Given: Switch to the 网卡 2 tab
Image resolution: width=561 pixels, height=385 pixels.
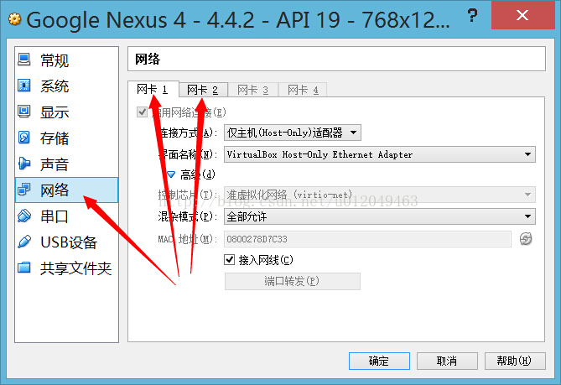Looking at the screenshot, I should (203, 90).
